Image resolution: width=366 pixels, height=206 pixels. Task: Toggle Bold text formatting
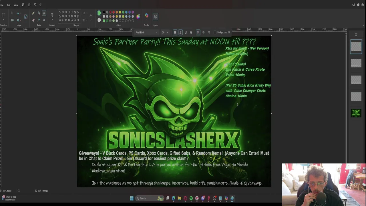[175, 32]
